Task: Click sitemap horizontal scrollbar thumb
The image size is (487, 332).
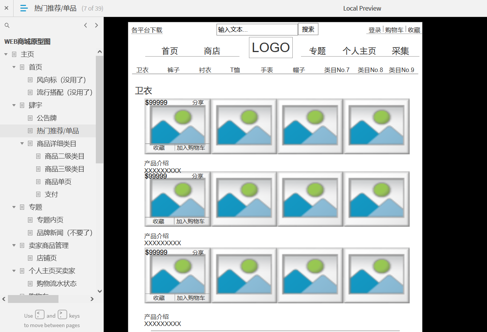Action: (x=33, y=299)
